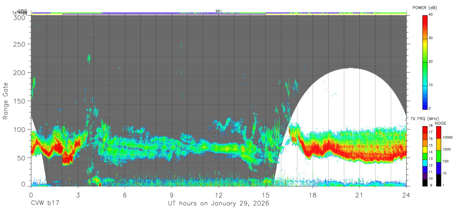Viewport: 457px width, 211px height.
Task: Click the purple 10-11 MHz frequency swatch
Action: (425, 176)
